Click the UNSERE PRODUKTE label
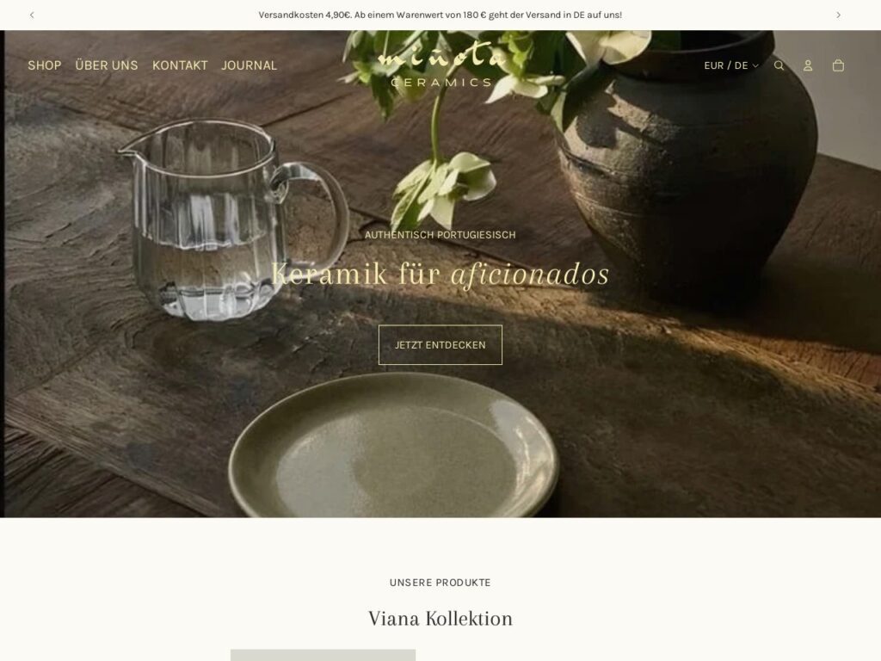 [x=440, y=583]
